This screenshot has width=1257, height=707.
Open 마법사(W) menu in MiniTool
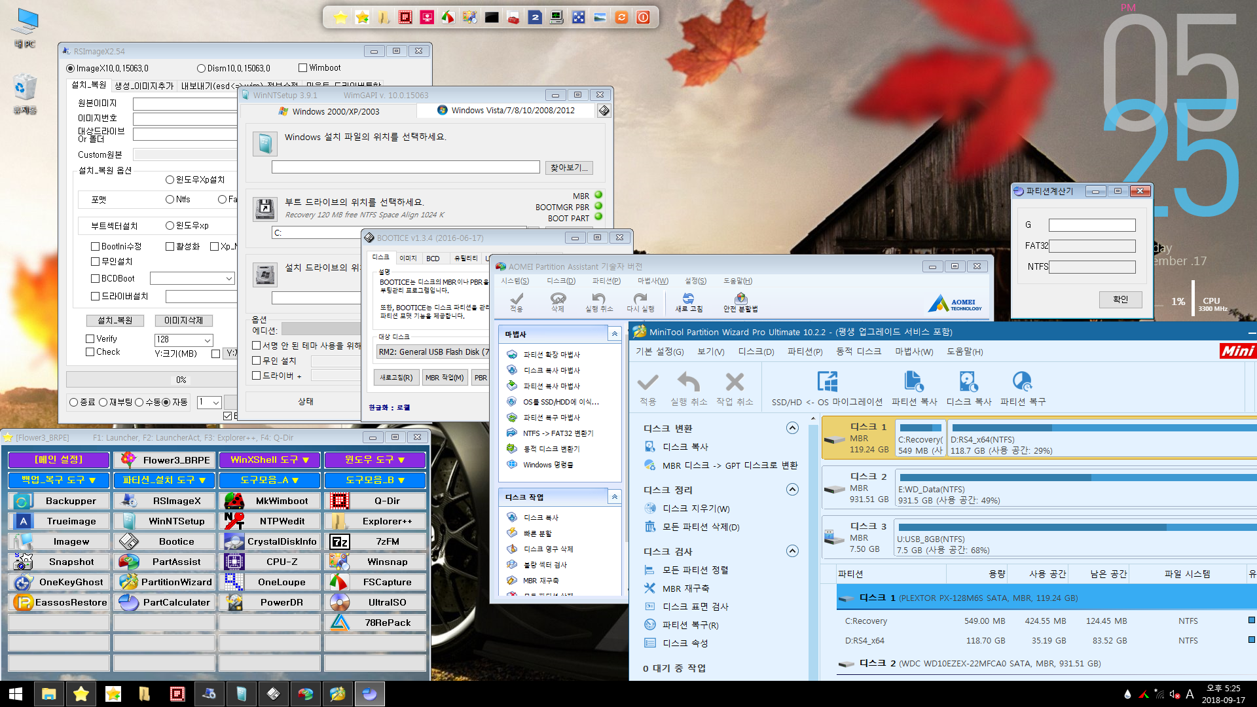pos(914,352)
